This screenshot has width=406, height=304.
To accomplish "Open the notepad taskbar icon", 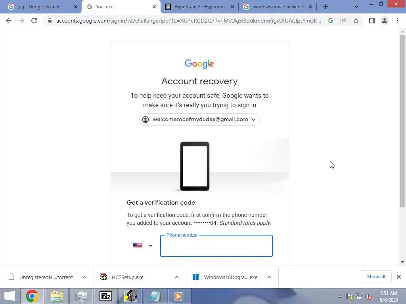I will (155, 296).
